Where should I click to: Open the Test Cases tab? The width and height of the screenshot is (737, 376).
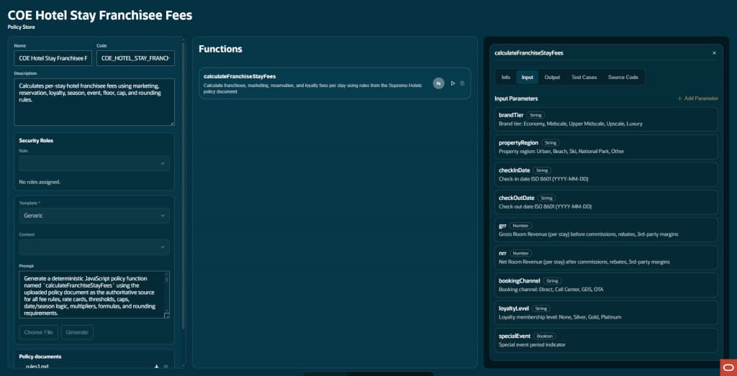click(584, 78)
